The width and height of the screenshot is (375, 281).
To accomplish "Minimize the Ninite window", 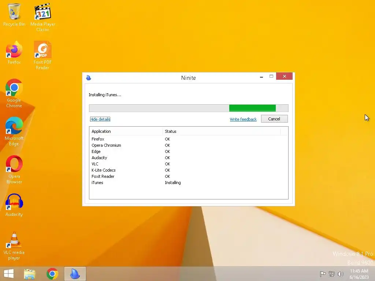I will [x=261, y=77].
